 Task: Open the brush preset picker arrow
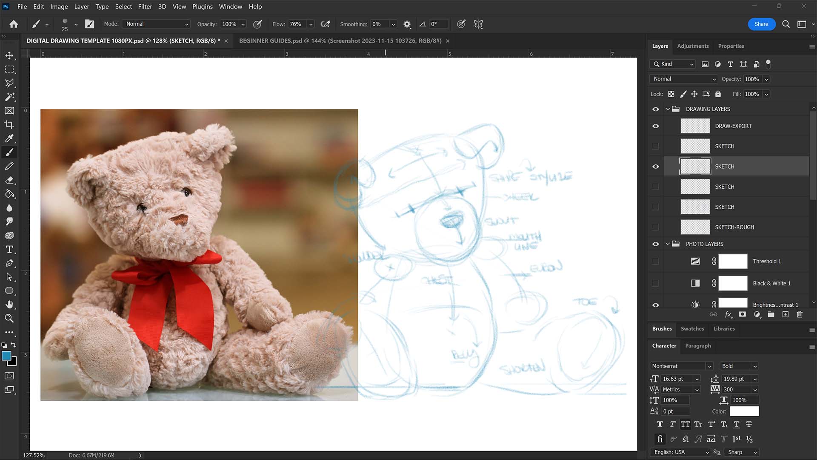pos(76,24)
